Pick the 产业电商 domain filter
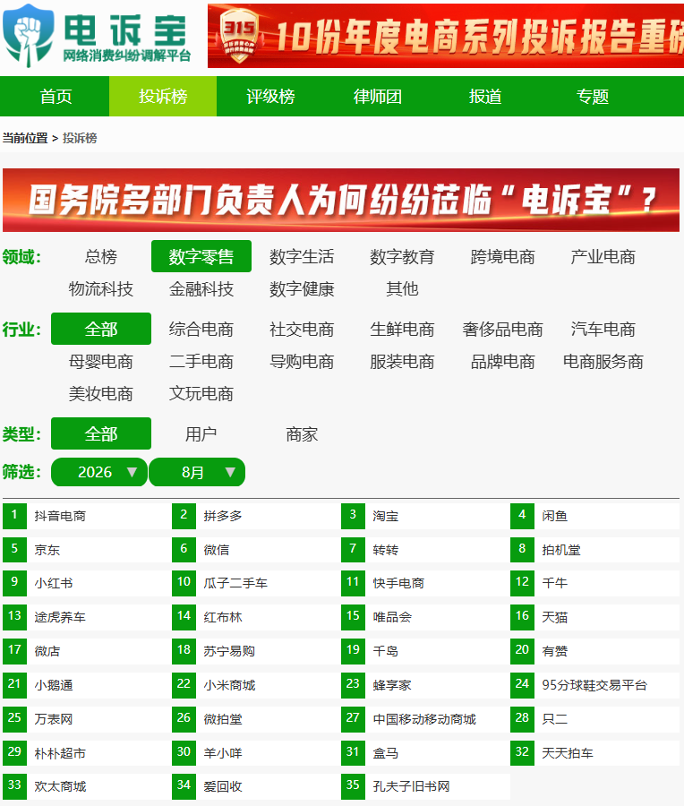This screenshot has width=684, height=806. click(x=603, y=256)
